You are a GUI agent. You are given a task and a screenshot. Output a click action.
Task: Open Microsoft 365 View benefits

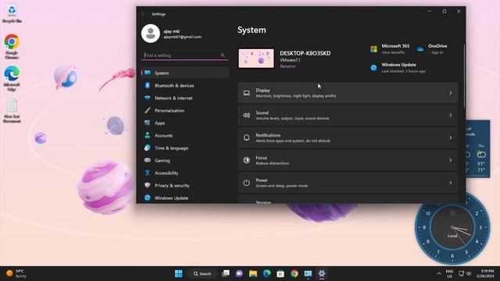(x=393, y=52)
